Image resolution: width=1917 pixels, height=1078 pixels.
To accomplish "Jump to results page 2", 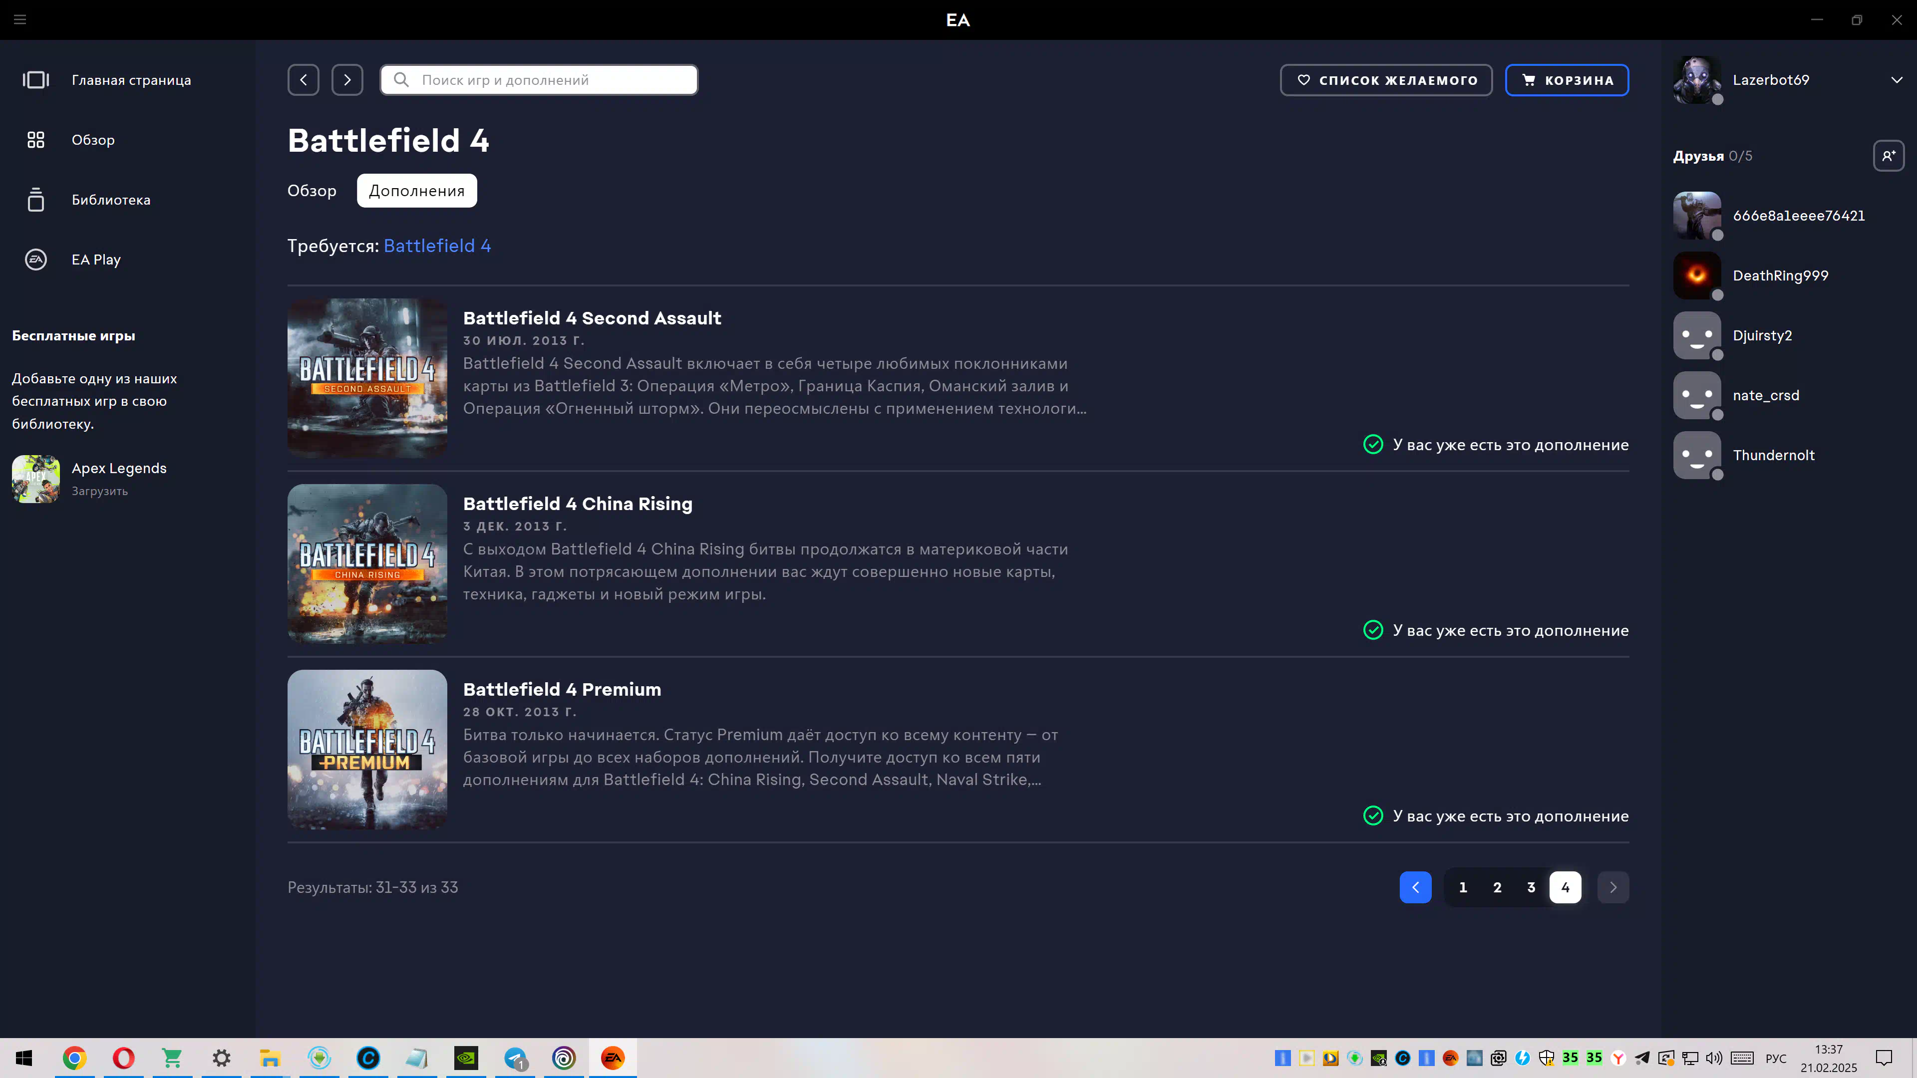I will click(1497, 887).
